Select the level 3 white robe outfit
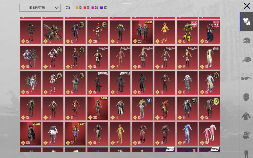Image resolution: width=253 pixels, height=158 pixels. pyautogui.click(x=209, y=83)
